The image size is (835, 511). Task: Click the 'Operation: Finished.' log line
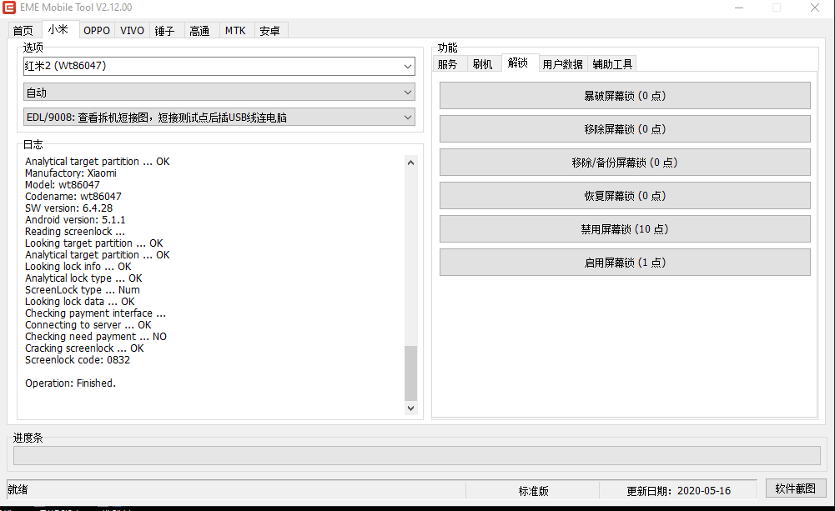(70, 383)
